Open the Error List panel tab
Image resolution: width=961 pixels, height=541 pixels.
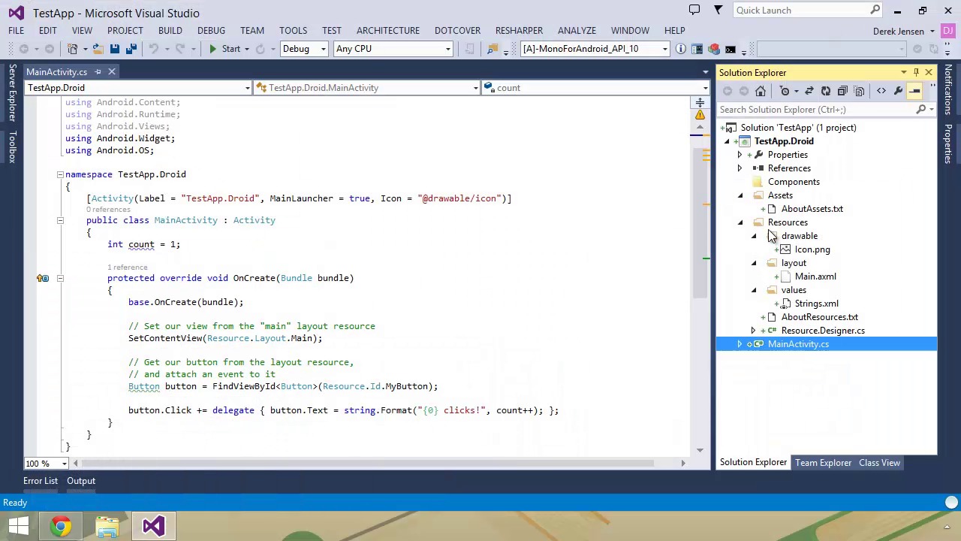[41, 481]
